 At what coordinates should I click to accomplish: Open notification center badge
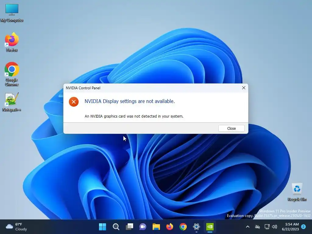point(303,226)
